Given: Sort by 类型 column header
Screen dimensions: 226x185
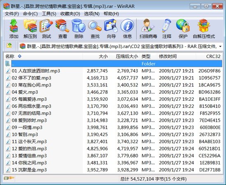Looking at the screenshot, I should pyautogui.click(x=148, y=56).
